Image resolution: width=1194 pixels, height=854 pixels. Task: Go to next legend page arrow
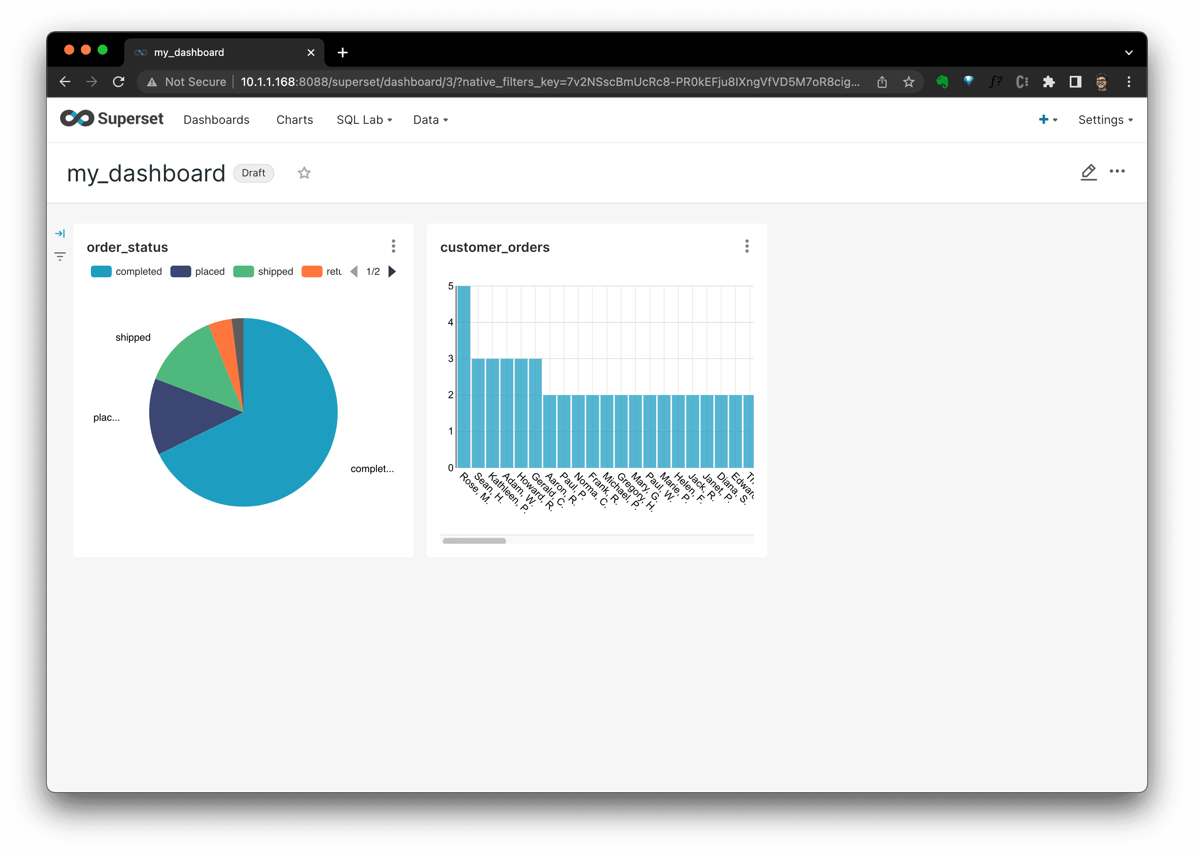(392, 271)
